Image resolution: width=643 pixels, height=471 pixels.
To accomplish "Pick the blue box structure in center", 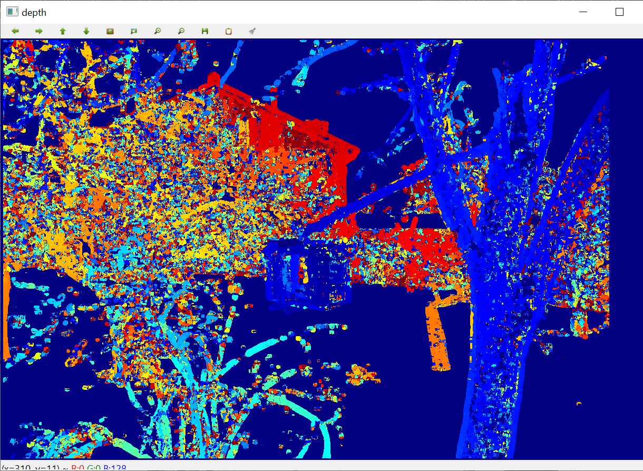I will [308, 274].
